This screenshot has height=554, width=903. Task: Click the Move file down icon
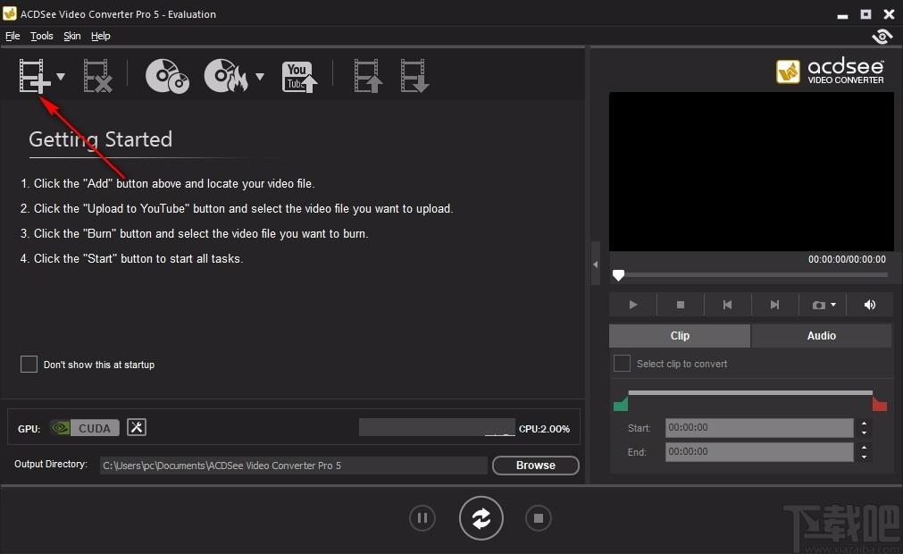[414, 75]
